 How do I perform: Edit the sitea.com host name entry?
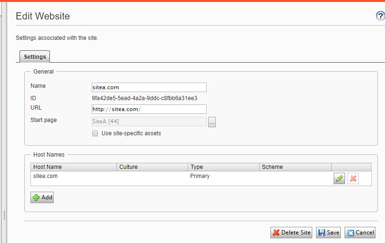point(339,178)
